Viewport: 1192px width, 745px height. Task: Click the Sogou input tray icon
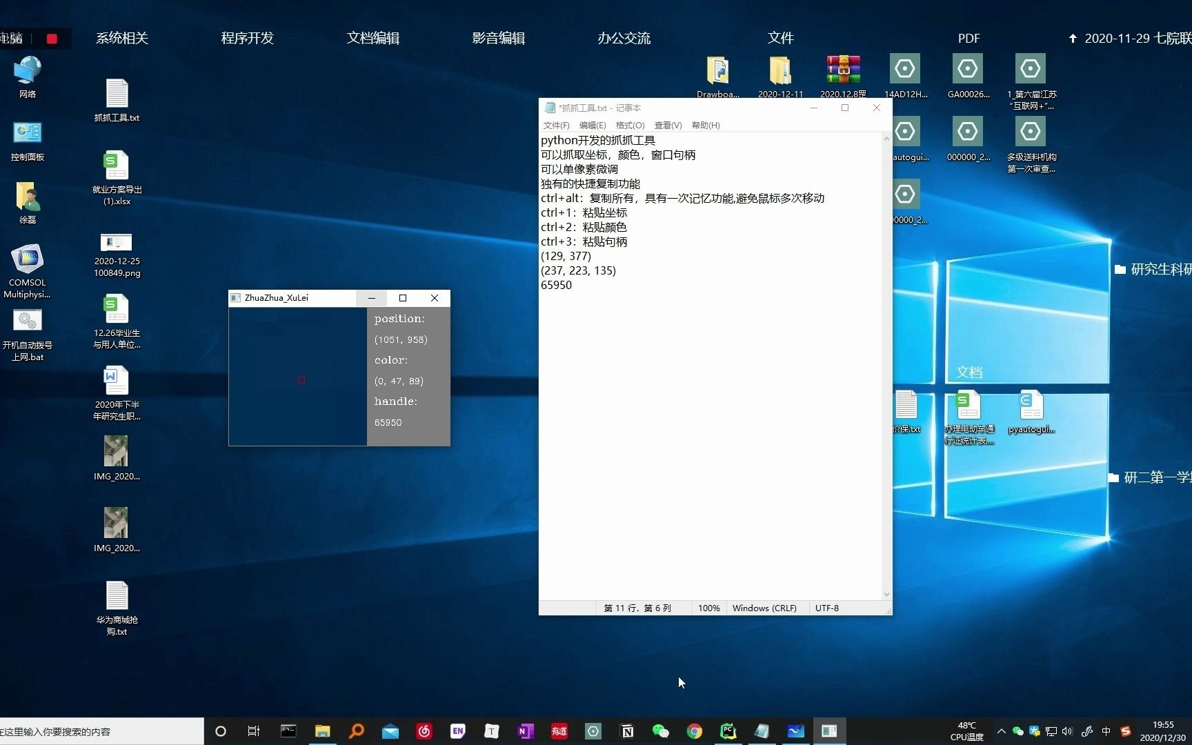[x=1125, y=731]
